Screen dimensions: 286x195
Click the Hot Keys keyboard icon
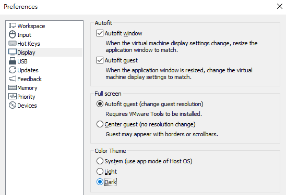13,43
